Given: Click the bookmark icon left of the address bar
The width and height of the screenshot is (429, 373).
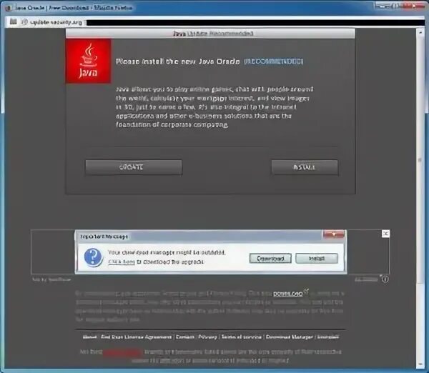Looking at the screenshot, I should [13, 21].
